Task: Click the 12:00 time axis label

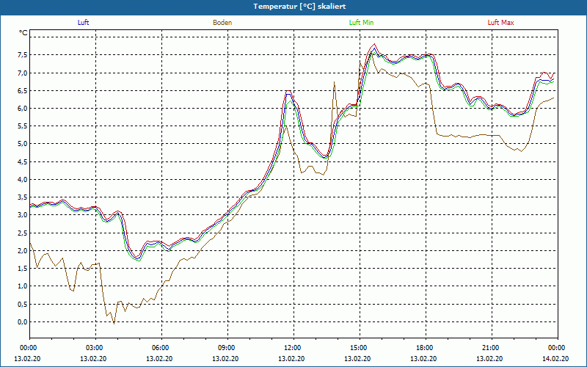Action: coord(291,348)
